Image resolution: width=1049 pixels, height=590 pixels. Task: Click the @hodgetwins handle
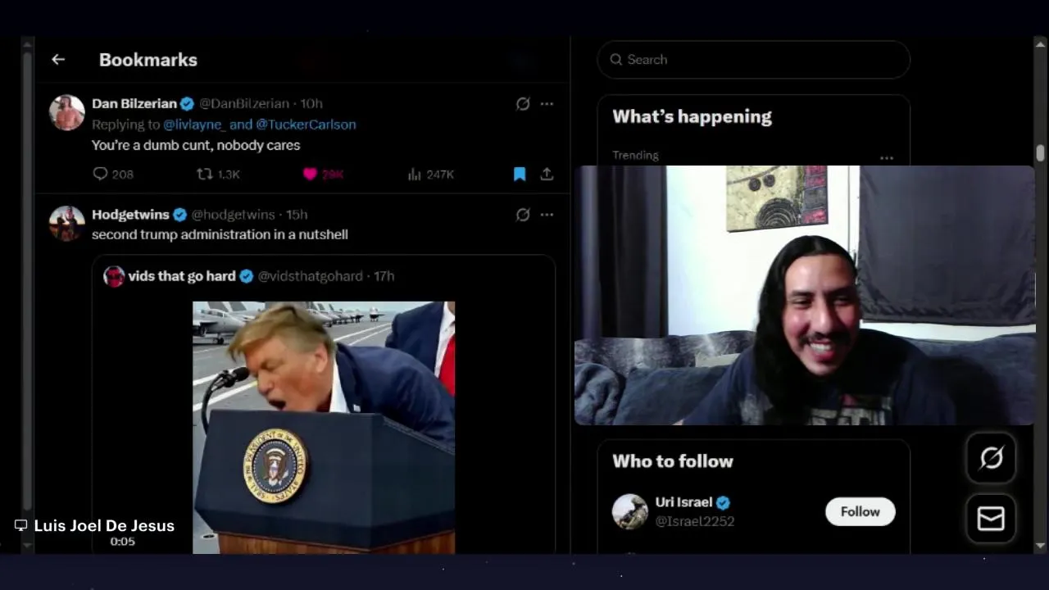tap(233, 215)
